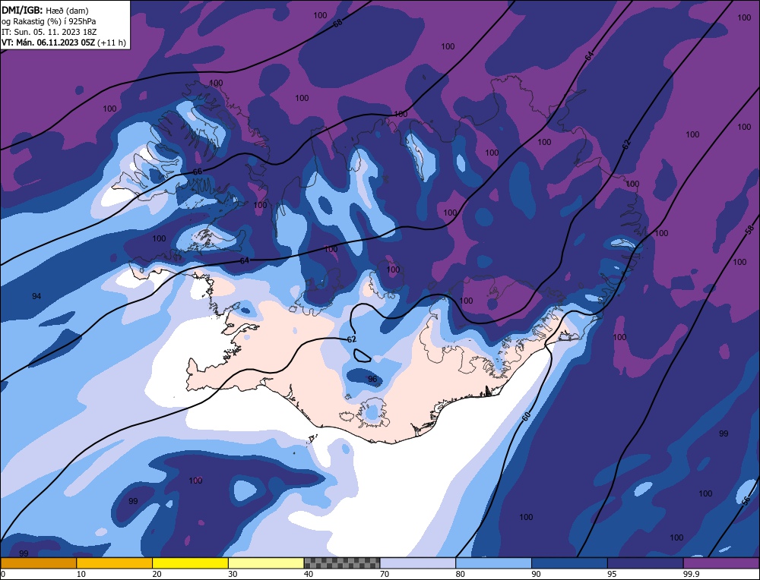
Task: Click the '68' contour label
Action: coord(338,23)
